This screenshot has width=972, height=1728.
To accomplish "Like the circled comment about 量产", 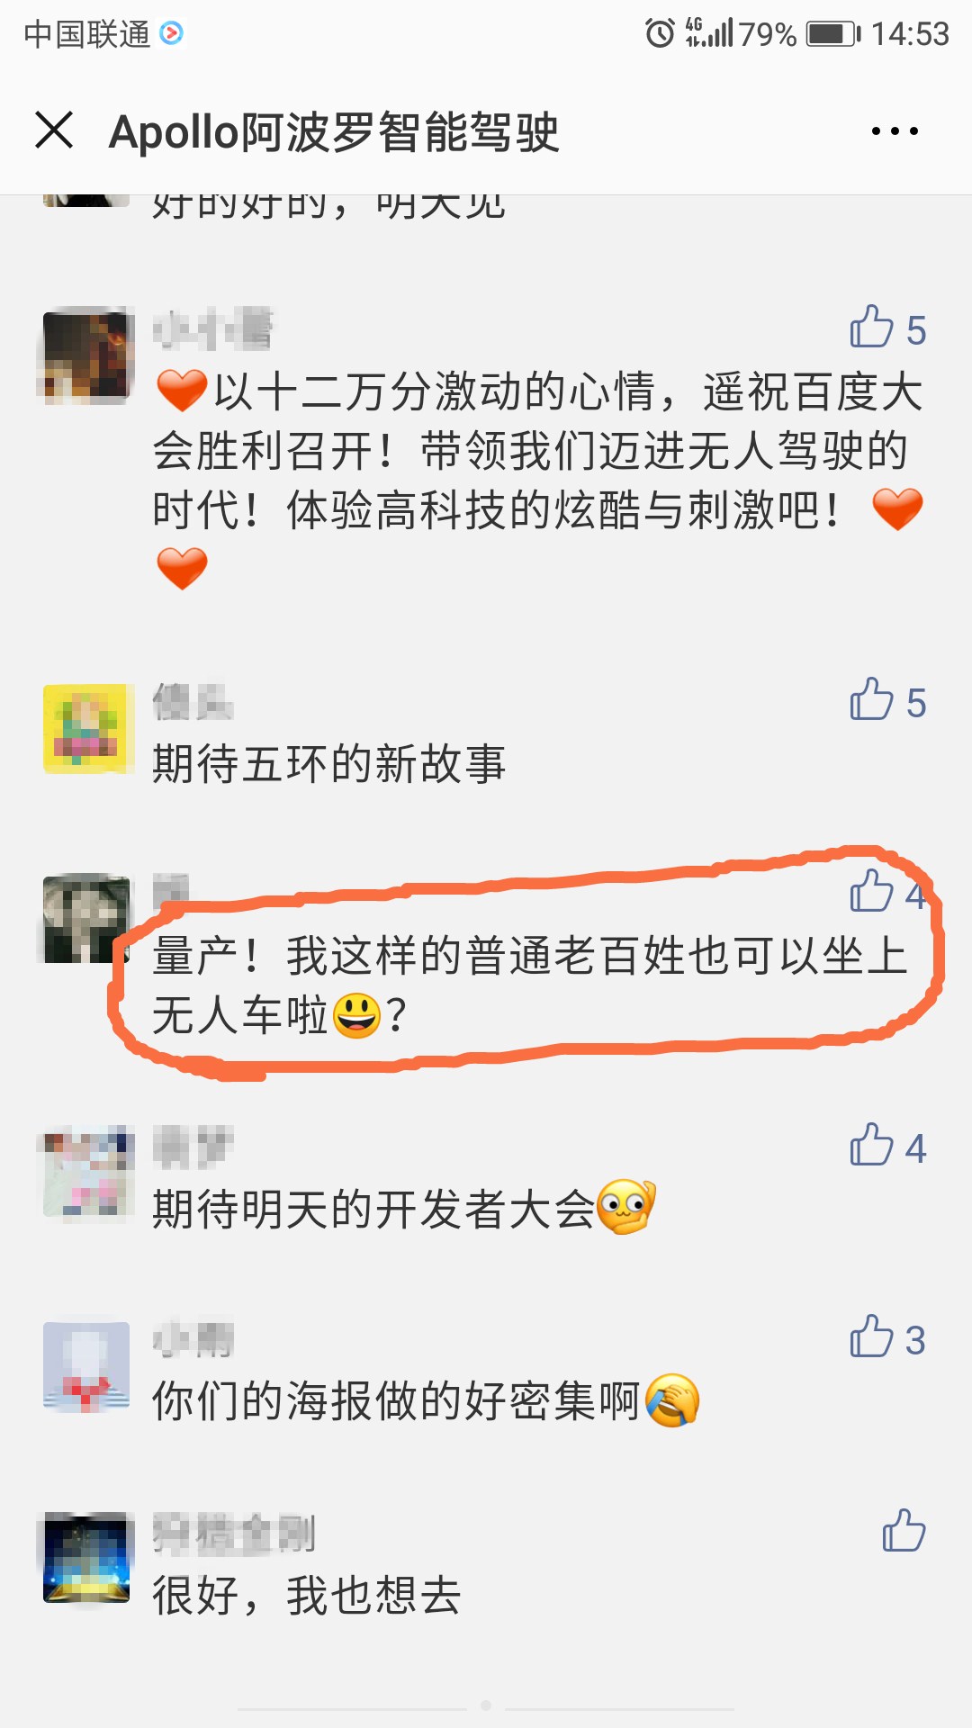I will click(x=887, y=892).
